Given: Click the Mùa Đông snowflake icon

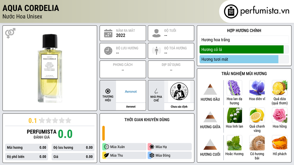Looking at the screenshot, I should point(152,155).
